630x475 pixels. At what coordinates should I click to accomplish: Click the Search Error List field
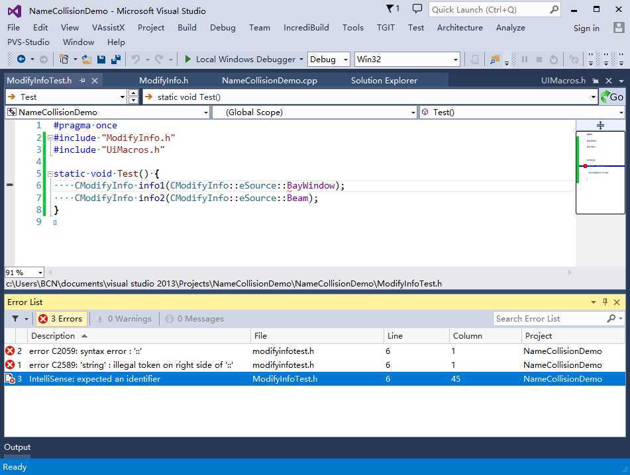coord(549,318)
